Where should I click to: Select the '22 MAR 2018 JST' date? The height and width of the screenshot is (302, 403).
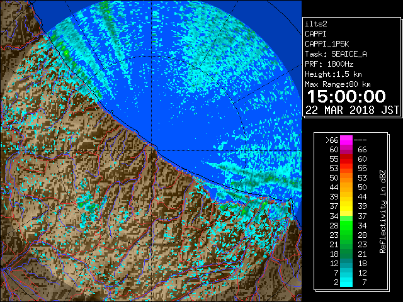[353, 110]
